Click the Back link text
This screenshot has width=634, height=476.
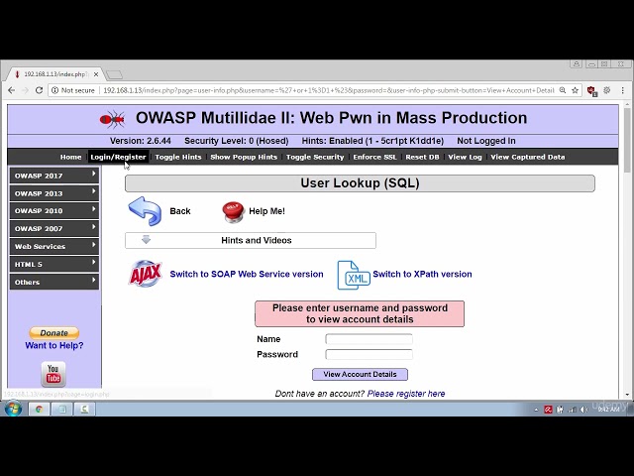click(180, 211)
